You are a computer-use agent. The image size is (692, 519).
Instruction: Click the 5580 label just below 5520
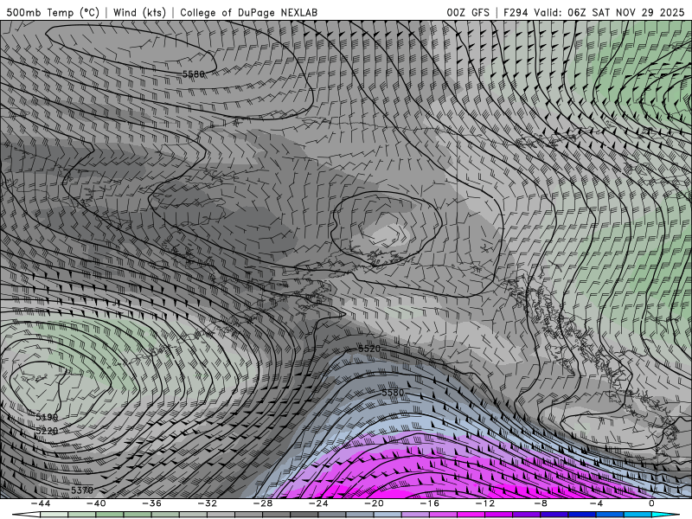[393, 393]
